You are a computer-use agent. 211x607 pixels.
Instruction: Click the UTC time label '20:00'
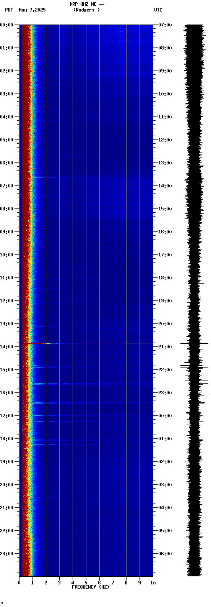tap(165, 324)
